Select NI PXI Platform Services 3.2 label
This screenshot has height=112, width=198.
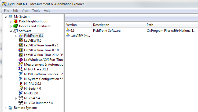coord(43,74)
